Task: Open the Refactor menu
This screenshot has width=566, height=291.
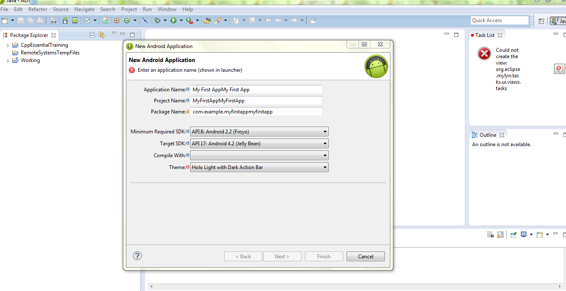Action: (38, 9)
